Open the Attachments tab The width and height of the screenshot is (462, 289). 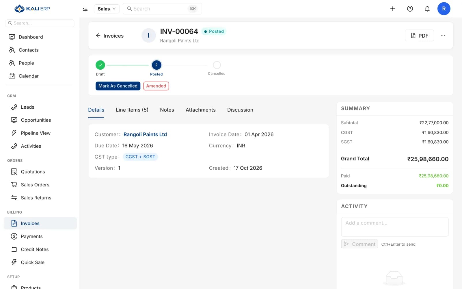201,110
